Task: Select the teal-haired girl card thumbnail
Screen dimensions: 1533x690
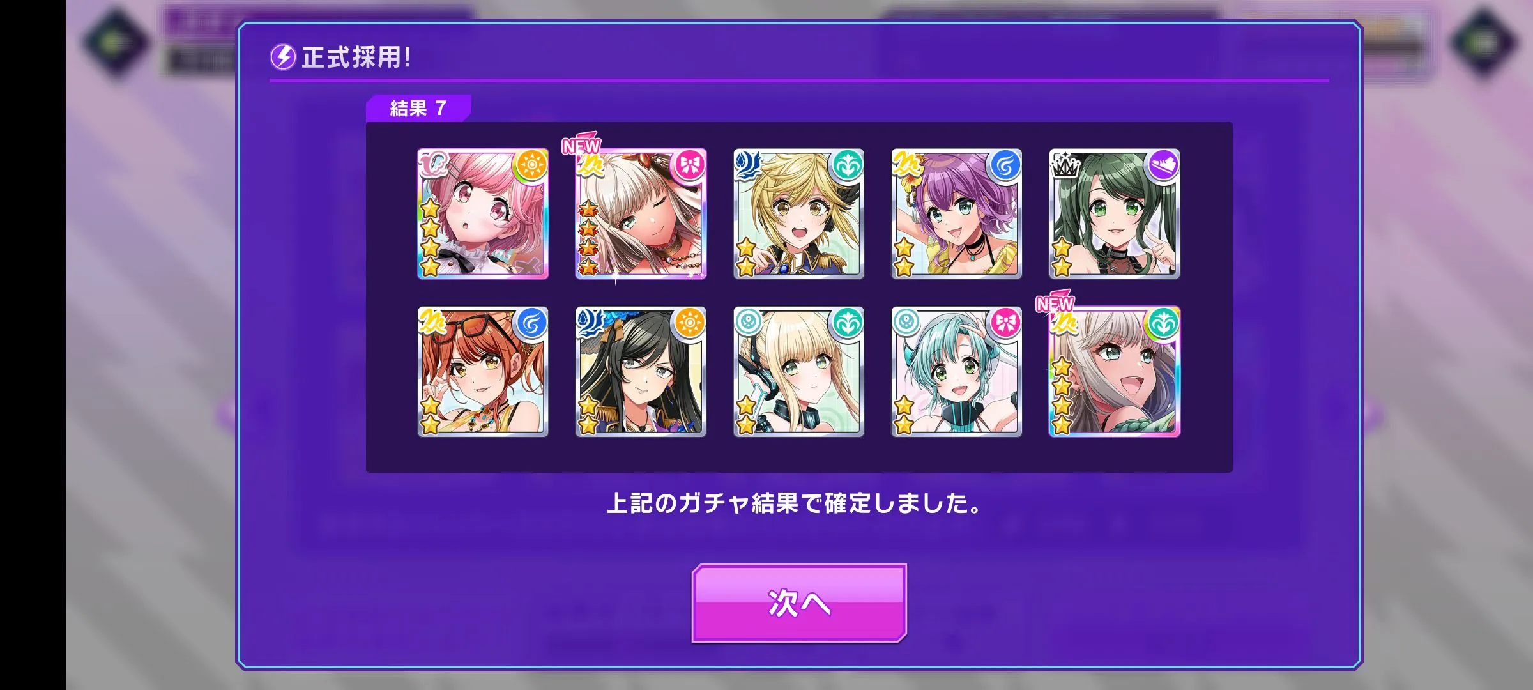Action: pos(956,372)
